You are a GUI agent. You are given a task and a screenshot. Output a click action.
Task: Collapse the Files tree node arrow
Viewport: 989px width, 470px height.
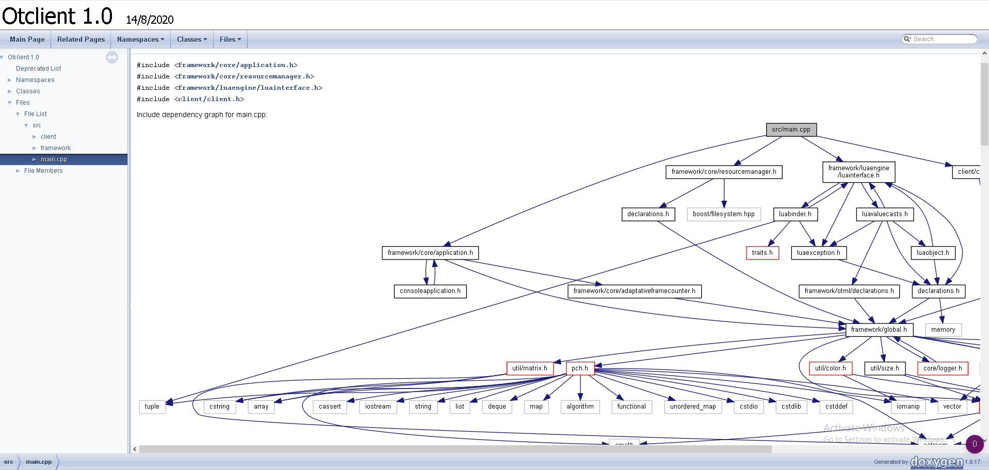(9, 103)
